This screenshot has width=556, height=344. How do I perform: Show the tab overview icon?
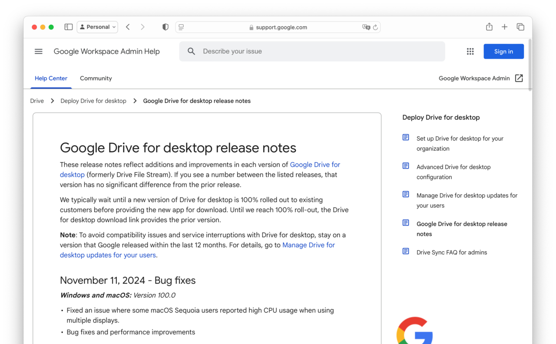click(520, 27)
